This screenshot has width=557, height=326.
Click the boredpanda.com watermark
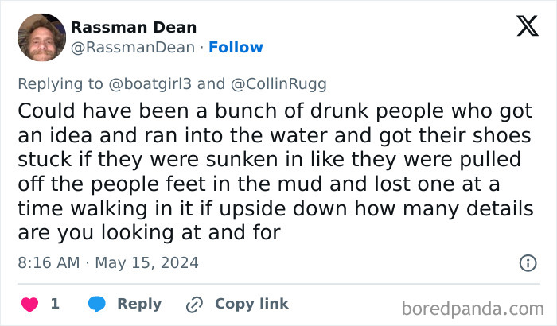[x=473, y=307]
